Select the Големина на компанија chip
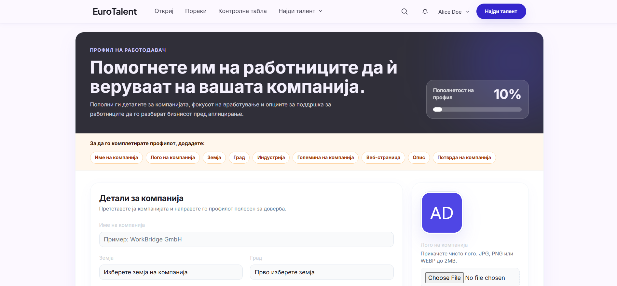 [325, 157]
